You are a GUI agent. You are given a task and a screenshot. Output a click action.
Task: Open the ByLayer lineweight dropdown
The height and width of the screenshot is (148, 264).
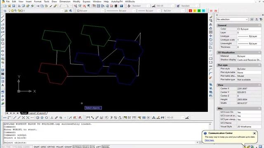[149, 11]
